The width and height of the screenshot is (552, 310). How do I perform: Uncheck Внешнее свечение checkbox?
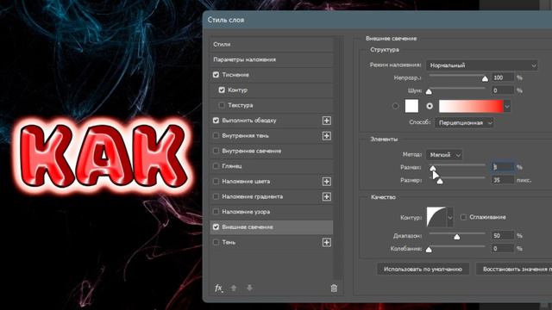click(216, 227)
